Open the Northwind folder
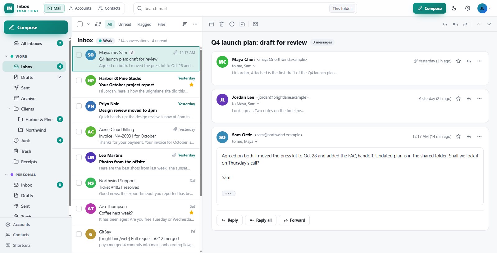This screenshot has width=497, height=253. [x=34, y=130]
